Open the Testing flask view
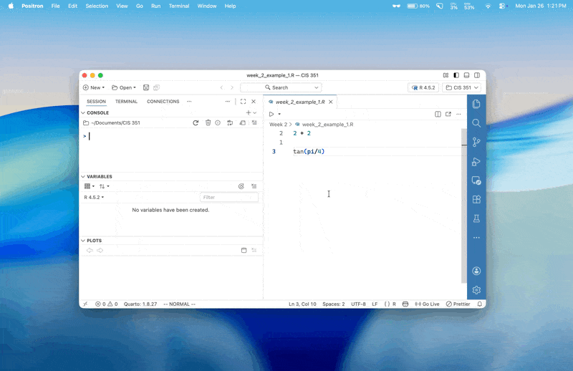The height and width of the screenshot is (371, 573). pyautogui.click(x=476, y=218)
